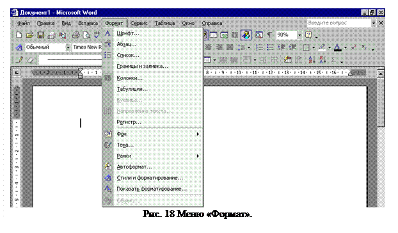Open the Сервис menu
Viewport: 398px width, 233px height.
tap(139, 23)
